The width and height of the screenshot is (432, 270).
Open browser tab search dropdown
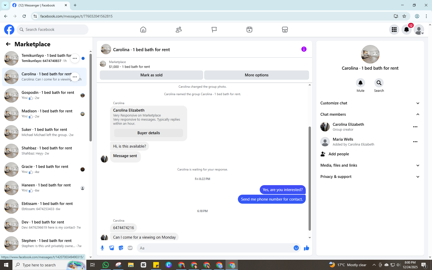(x=5, y=5)
